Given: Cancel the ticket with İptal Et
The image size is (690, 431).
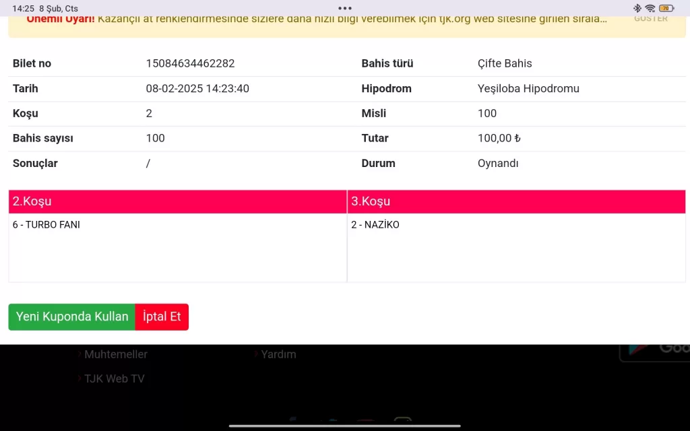Looking at the screenshot, I should click(x=162, y=317).
